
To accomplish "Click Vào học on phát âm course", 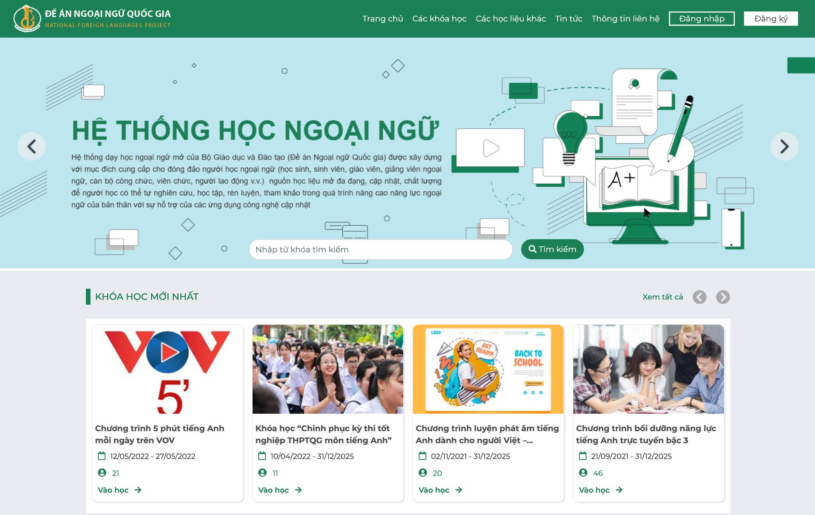I will pos(441,490).
